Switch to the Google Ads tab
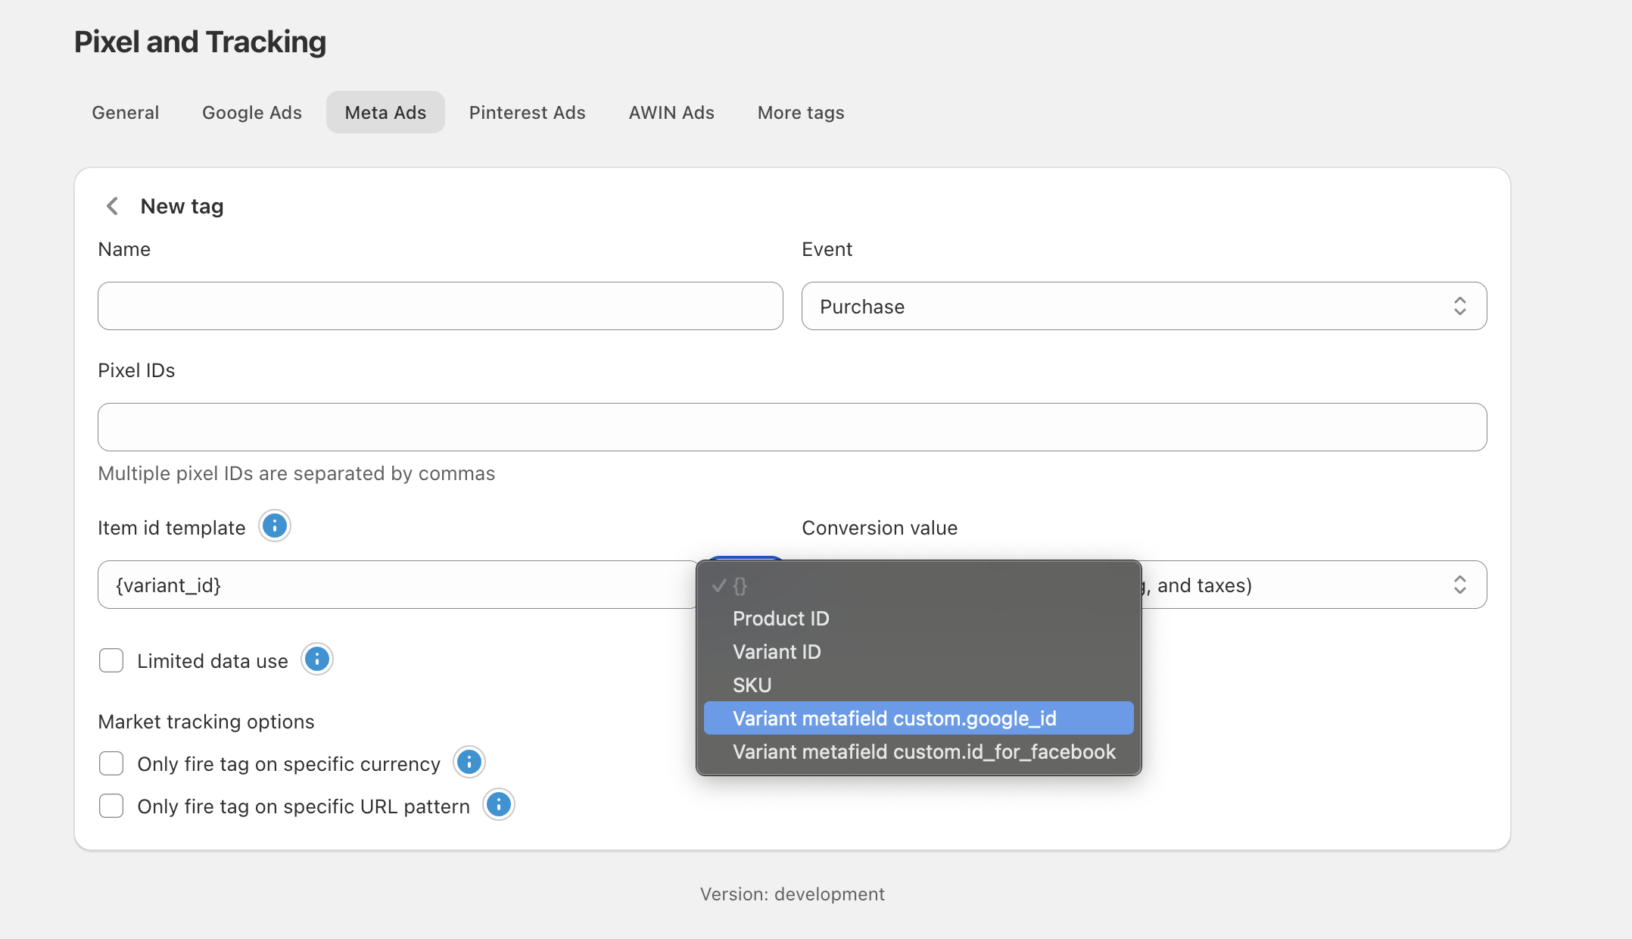Image resolution: width=1632 pixels, height=939 pixels. [x=251, y=112]
